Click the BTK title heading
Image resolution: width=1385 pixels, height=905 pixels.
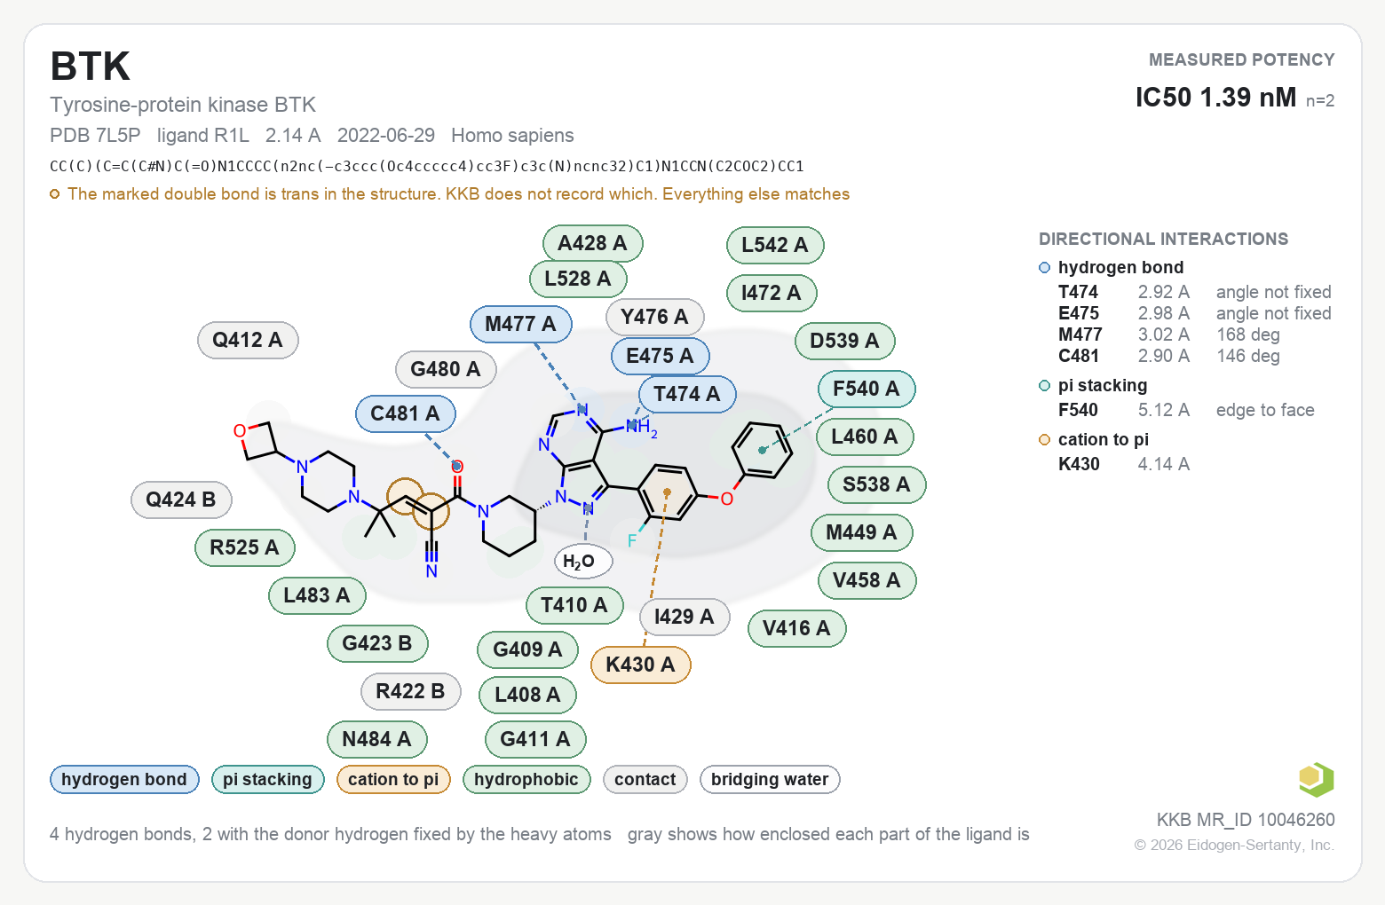pos(91,67)
